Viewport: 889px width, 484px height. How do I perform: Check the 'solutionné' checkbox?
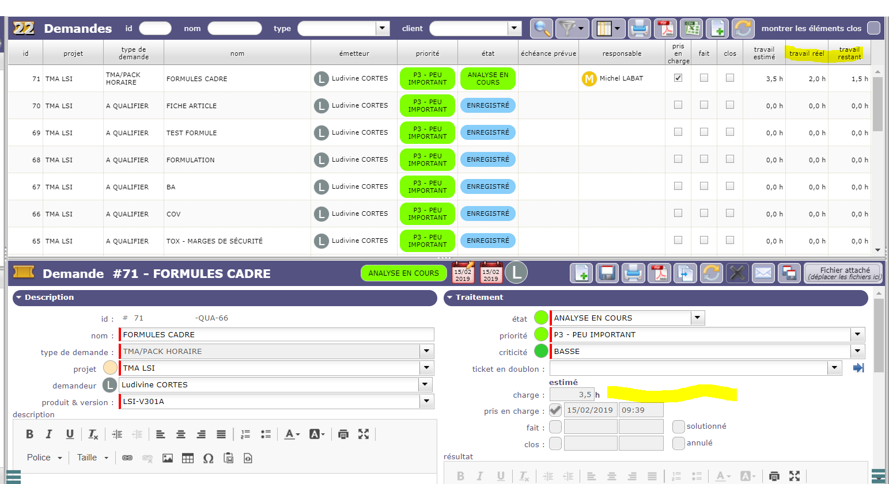click(x=679, y=426)
